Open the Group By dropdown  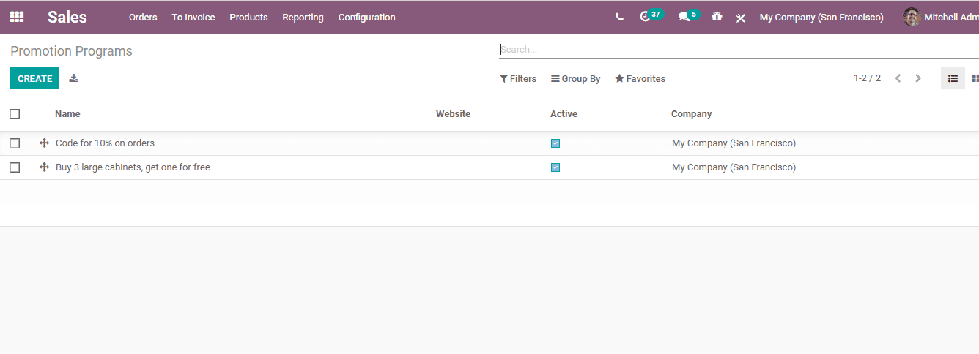click(x=576, y=78)
